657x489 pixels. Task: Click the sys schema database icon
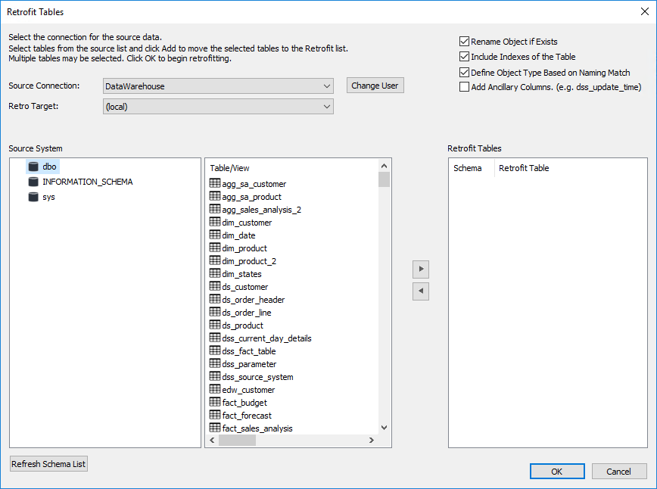tap(33, 197)
